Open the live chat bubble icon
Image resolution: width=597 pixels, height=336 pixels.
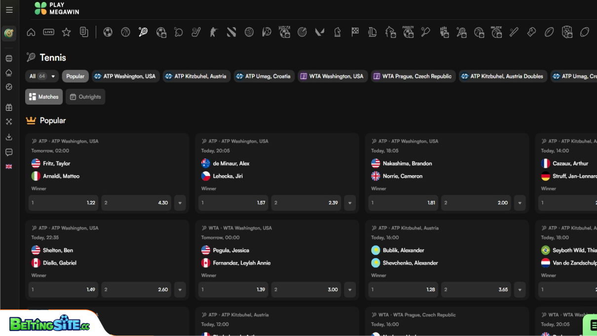9,152
